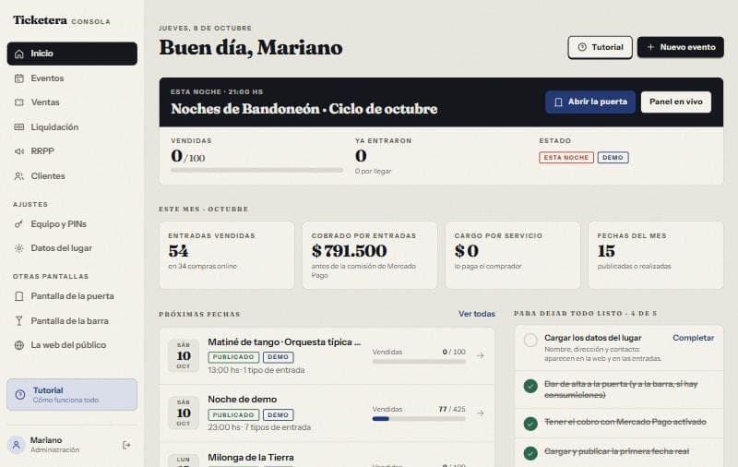Click Vendidas 0/100 progress bar under tonight's event
Viewport: 738px width, 467px height.
click(x=257, y=170)
